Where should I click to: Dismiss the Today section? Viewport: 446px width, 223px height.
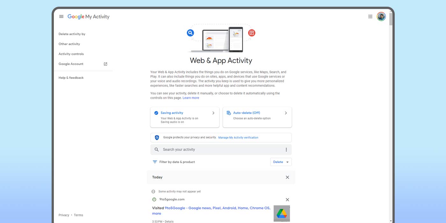[287, 177]
